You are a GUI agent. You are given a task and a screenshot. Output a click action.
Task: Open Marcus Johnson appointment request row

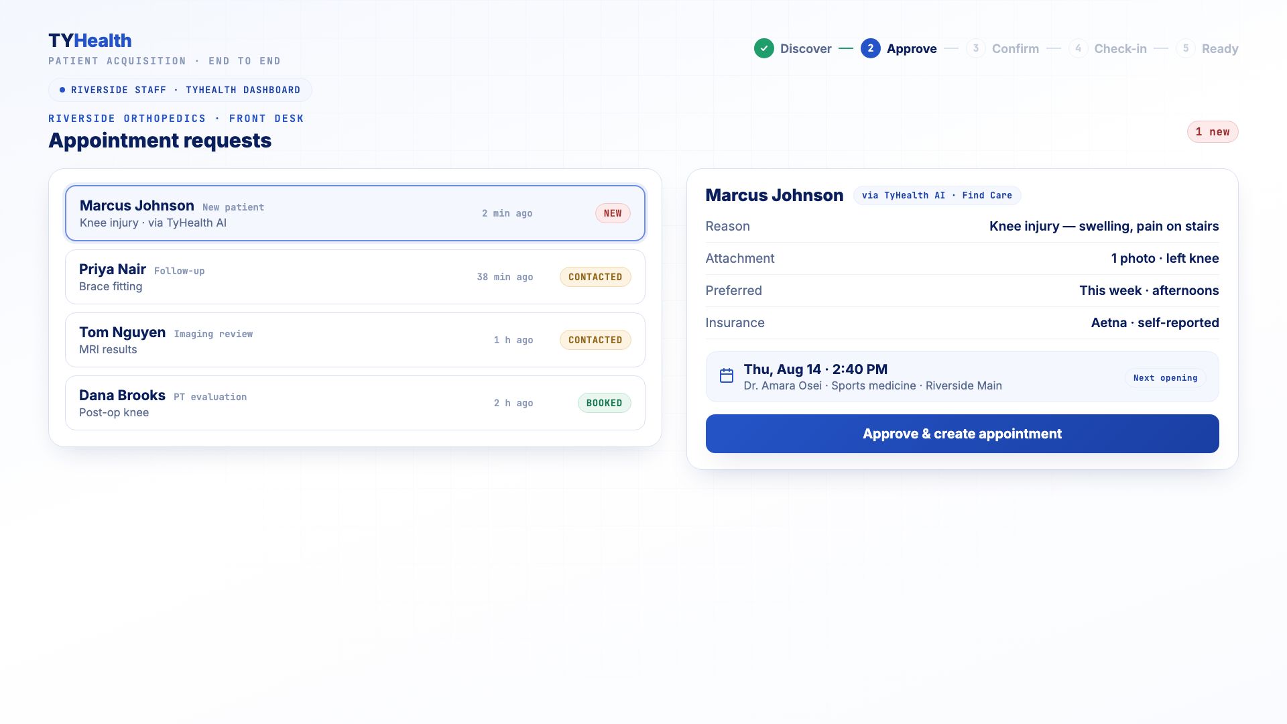click(355, 213)
